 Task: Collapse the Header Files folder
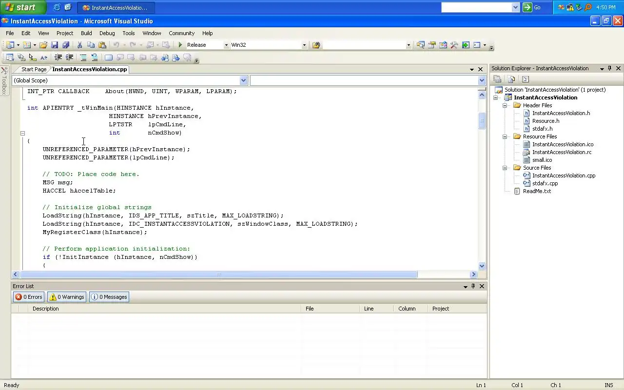click(505, 105)
